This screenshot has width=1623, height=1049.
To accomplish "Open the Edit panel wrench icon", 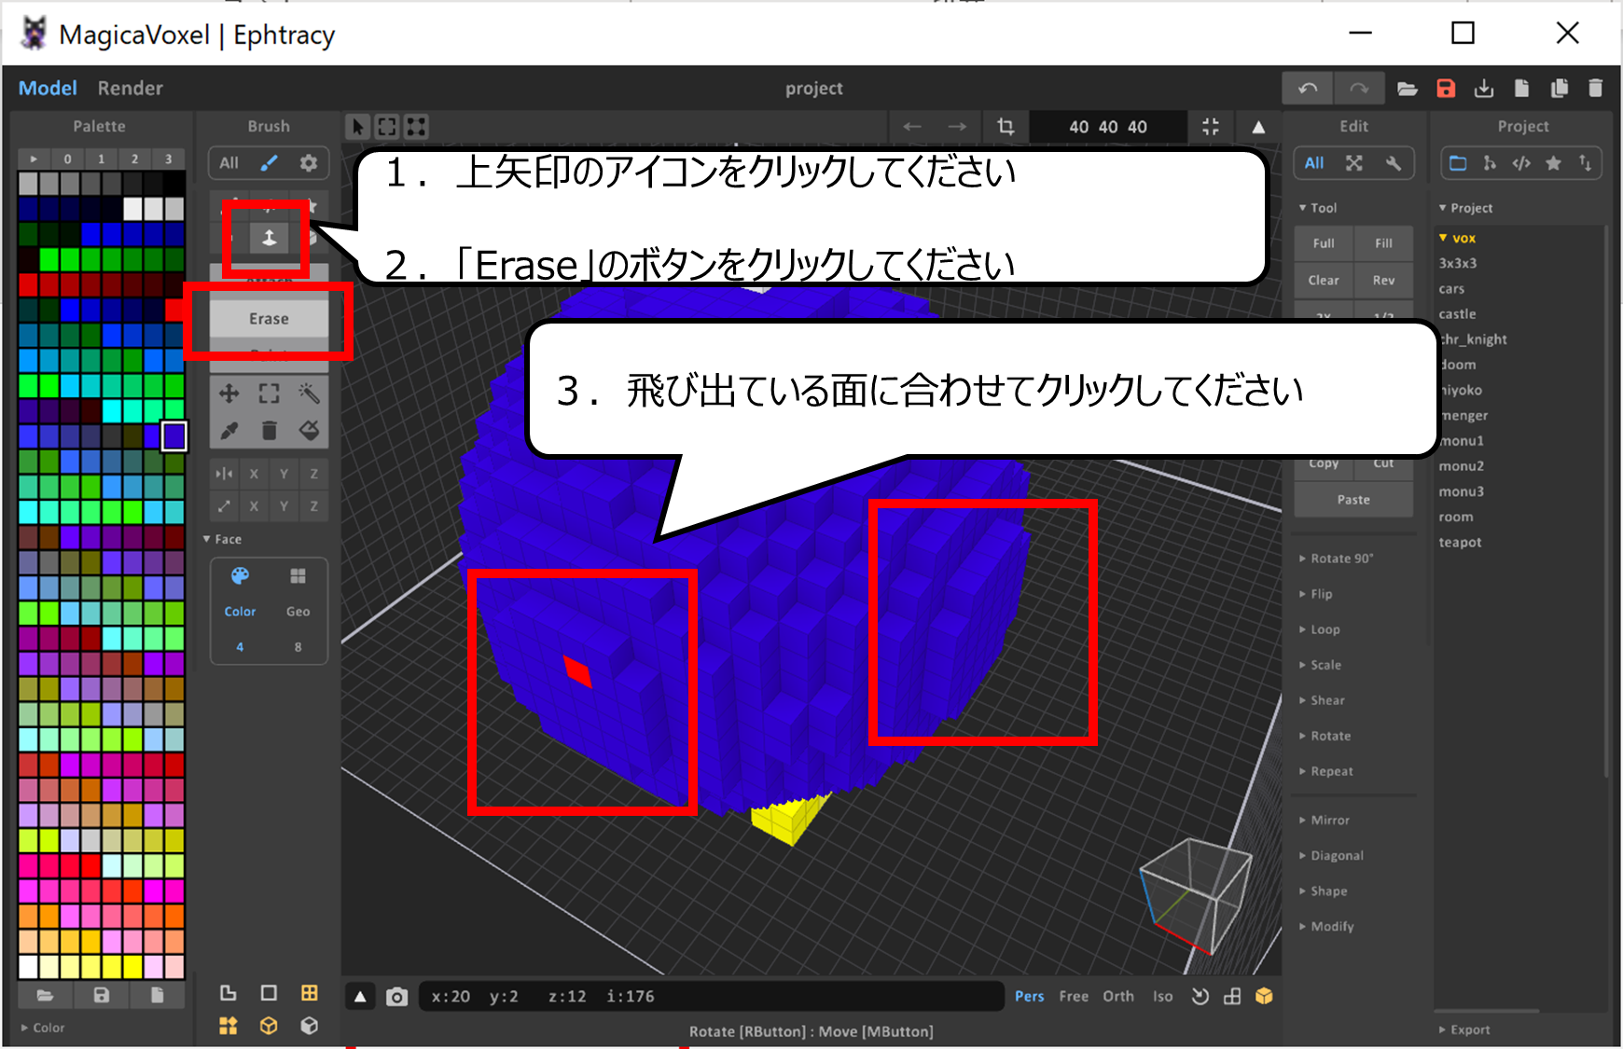I will click(x=1394, y=163).
